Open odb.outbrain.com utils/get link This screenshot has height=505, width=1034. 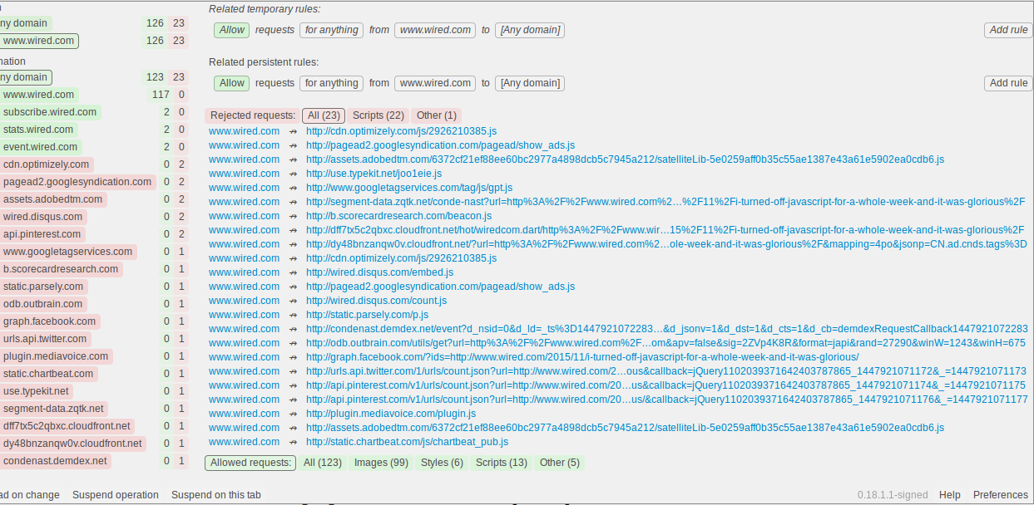point(665,343)
